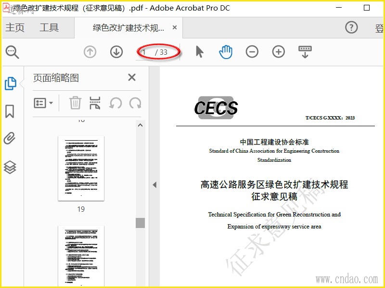
Task: Rotate pages clockwise
Action: [135, 103]
